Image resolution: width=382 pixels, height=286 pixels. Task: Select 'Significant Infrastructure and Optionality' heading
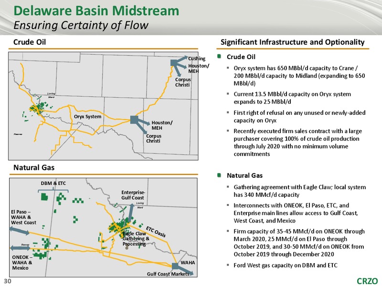click(x=292, y=42)
